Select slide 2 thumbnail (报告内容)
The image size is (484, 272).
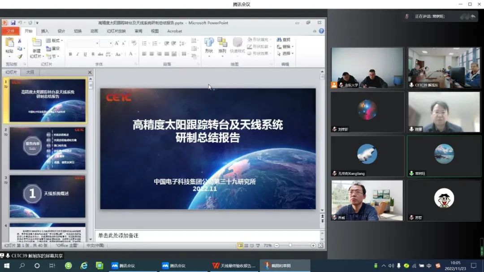coord(48,148)
